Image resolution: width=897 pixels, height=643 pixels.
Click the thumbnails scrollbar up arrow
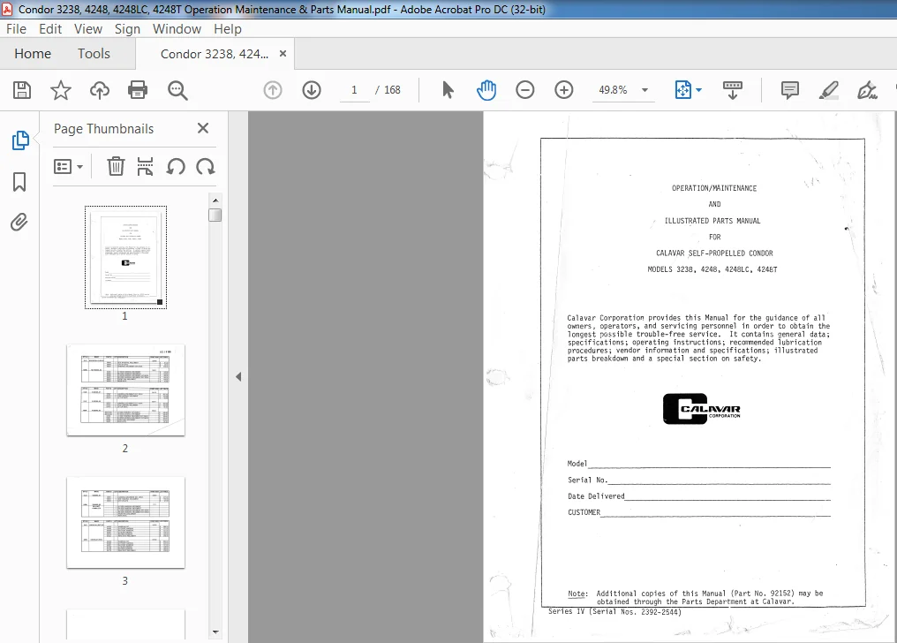click(215, 200)
